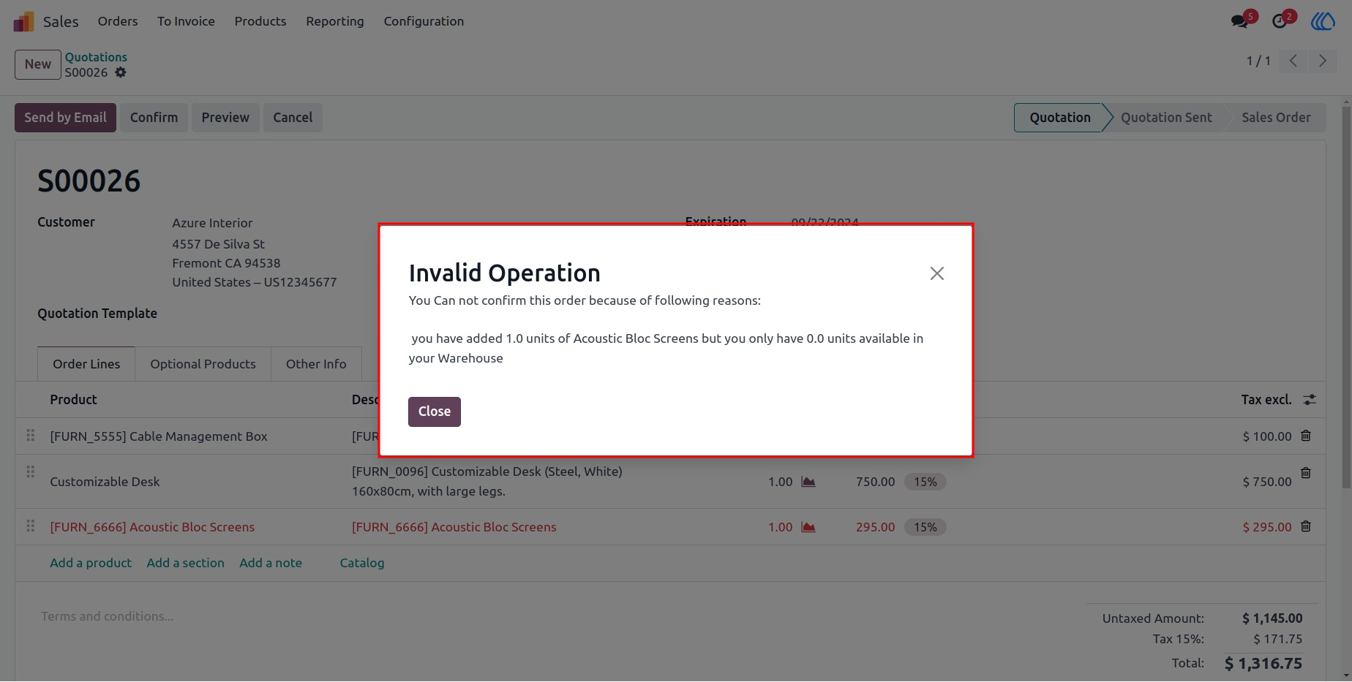This screenshot has width=1352, height=682.
Task: Click the Terms and conditions field
Action: (108, 616)
